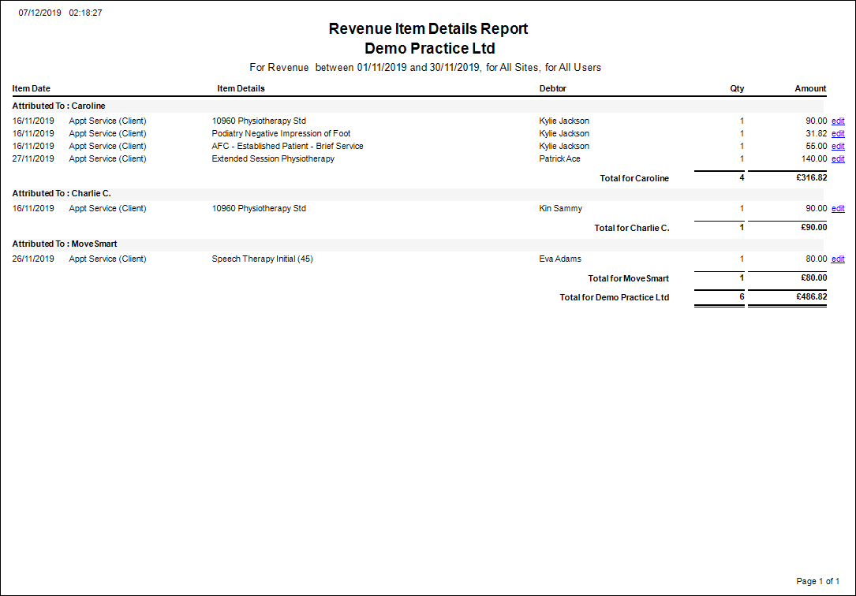Click edit link for Podiatry Negative Impression of Foot
This screenshot has height=596, width=856.
838,133
